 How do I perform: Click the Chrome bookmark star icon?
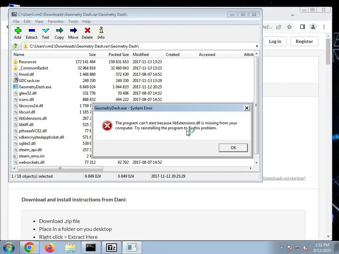click(289, 27)
